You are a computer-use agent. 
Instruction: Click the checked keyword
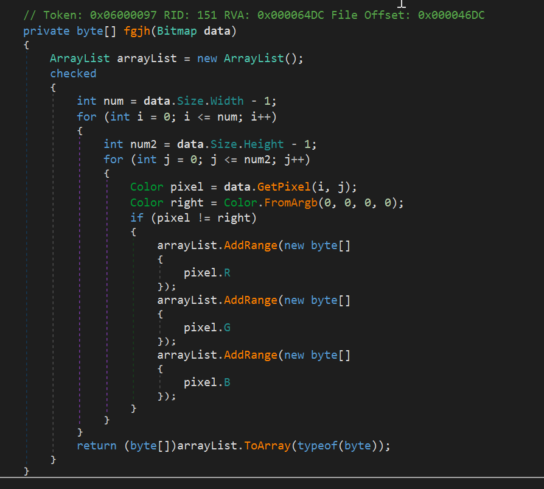click(x=73, y=73)
